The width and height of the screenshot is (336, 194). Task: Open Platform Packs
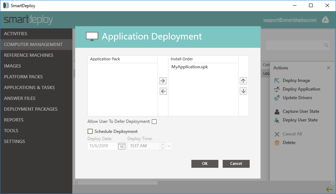tap(36, 77)
